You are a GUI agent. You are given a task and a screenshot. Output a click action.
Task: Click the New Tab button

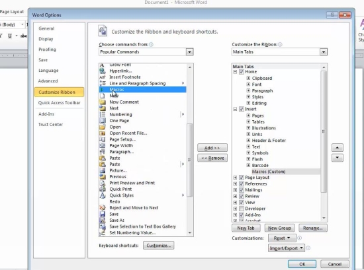coord(246,228)
